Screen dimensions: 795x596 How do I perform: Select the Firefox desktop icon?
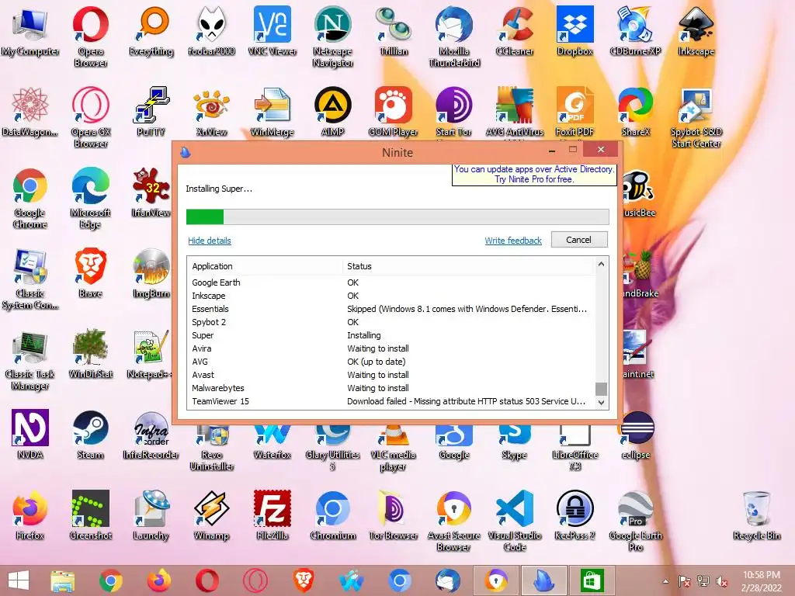pos(30,515)
